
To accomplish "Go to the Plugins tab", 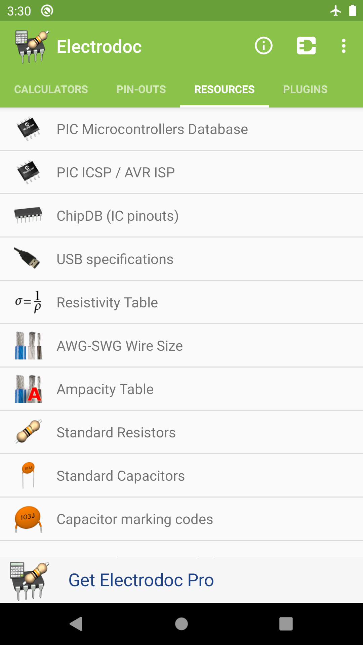I will pyautogui.click(x=305, y=89).
